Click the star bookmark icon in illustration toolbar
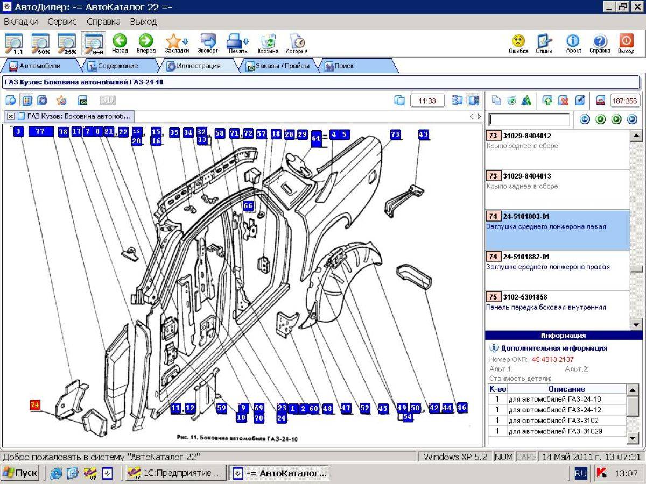Image resolution: width=646 pixels, height=484 pixels. coord(61,101)
